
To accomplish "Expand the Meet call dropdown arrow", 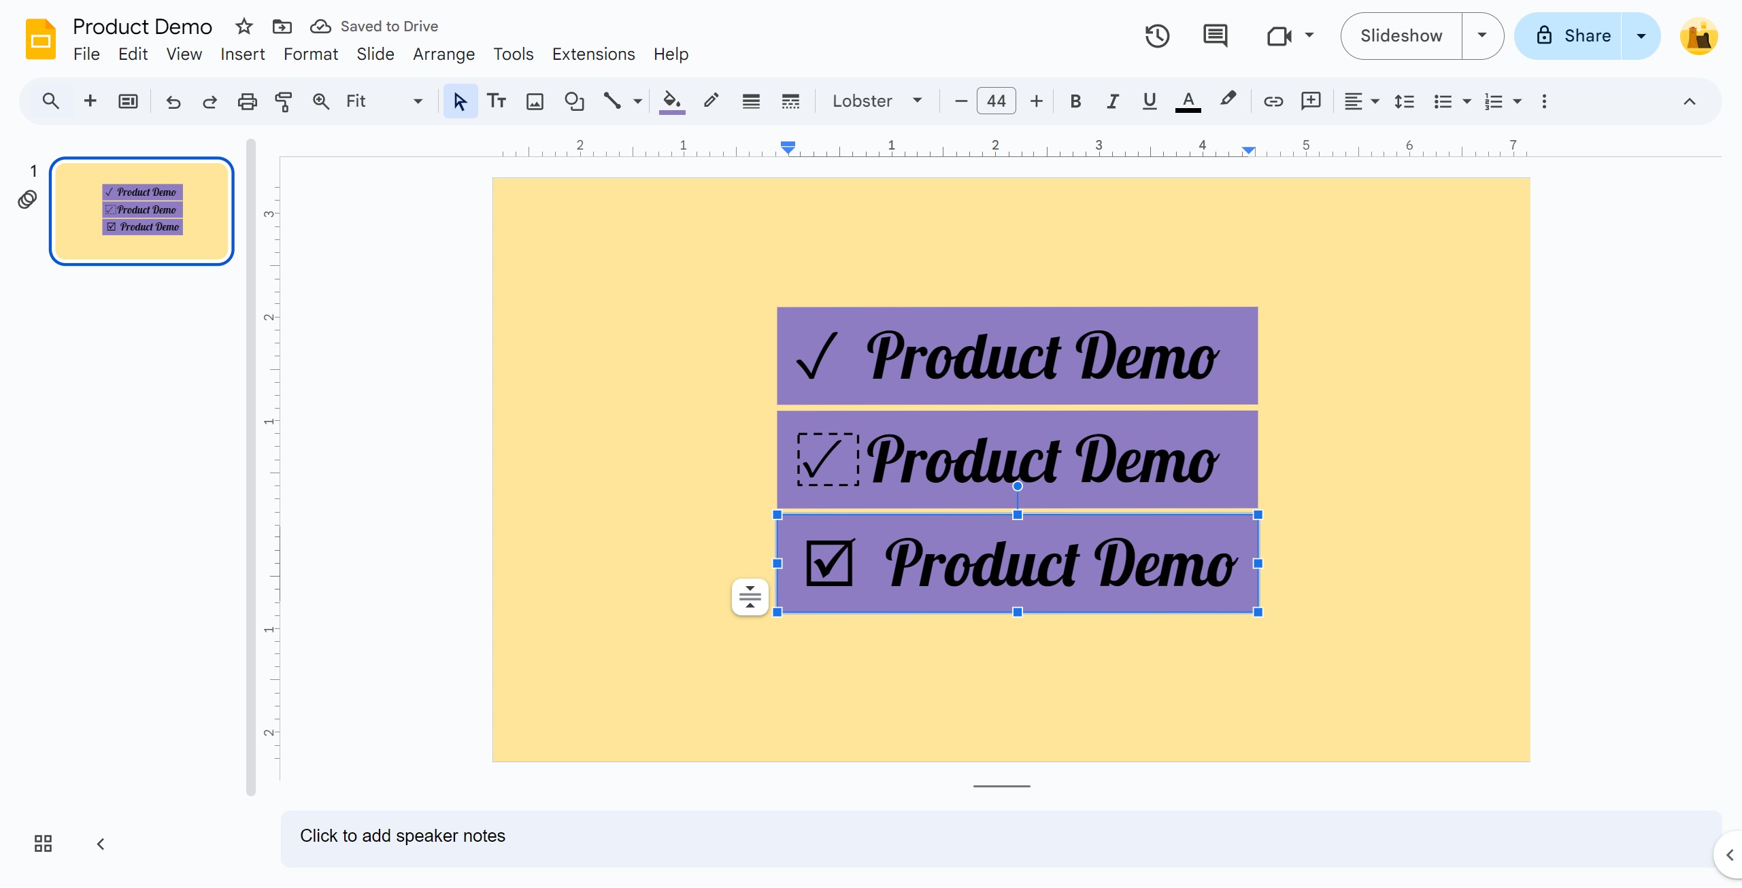I will pyautogui.click(x=1309, y=35).
